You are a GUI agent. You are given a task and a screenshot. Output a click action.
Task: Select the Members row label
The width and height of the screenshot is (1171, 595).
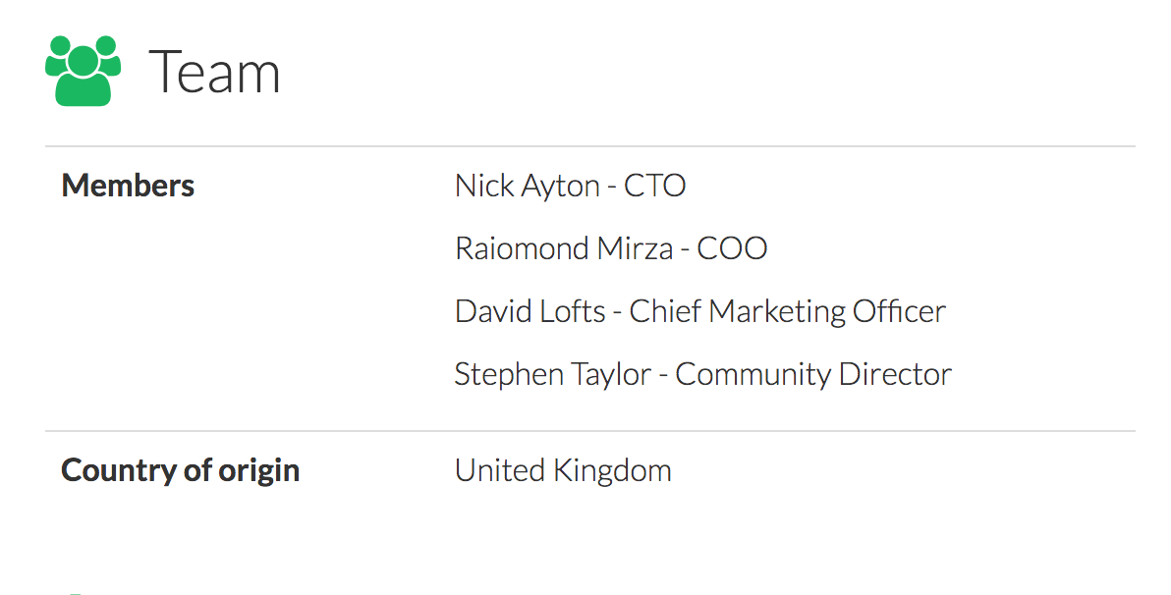point(128,186)
